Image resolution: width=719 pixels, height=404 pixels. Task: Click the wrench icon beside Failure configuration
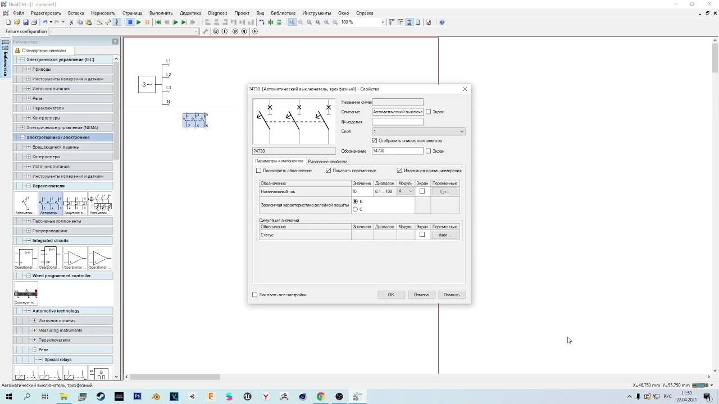click(206, 31)
